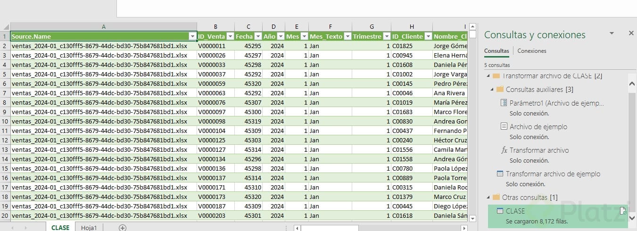Switch to the Consultas tab
Screen dimensions: 637x231
tap(496, 51)
